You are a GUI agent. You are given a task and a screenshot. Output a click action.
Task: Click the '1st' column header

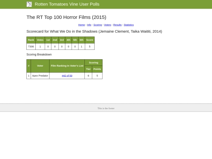(x=48, y=40)
